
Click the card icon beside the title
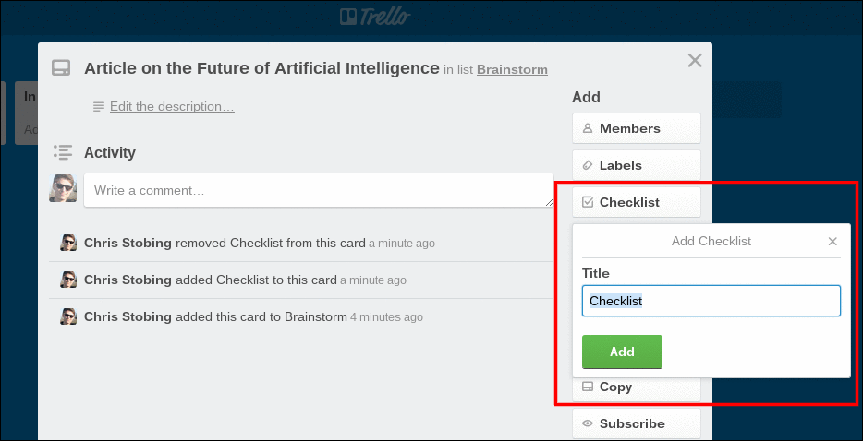click(61, 69)
